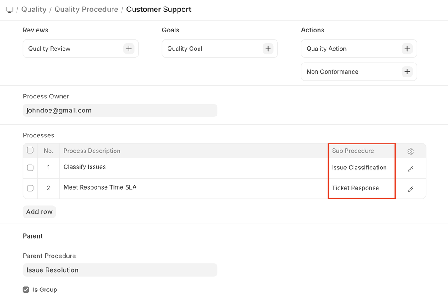The height and width of the screenshot is (302, 448).
Task: Open Processes table column settings gear
Action: click(x=410, y=151)
